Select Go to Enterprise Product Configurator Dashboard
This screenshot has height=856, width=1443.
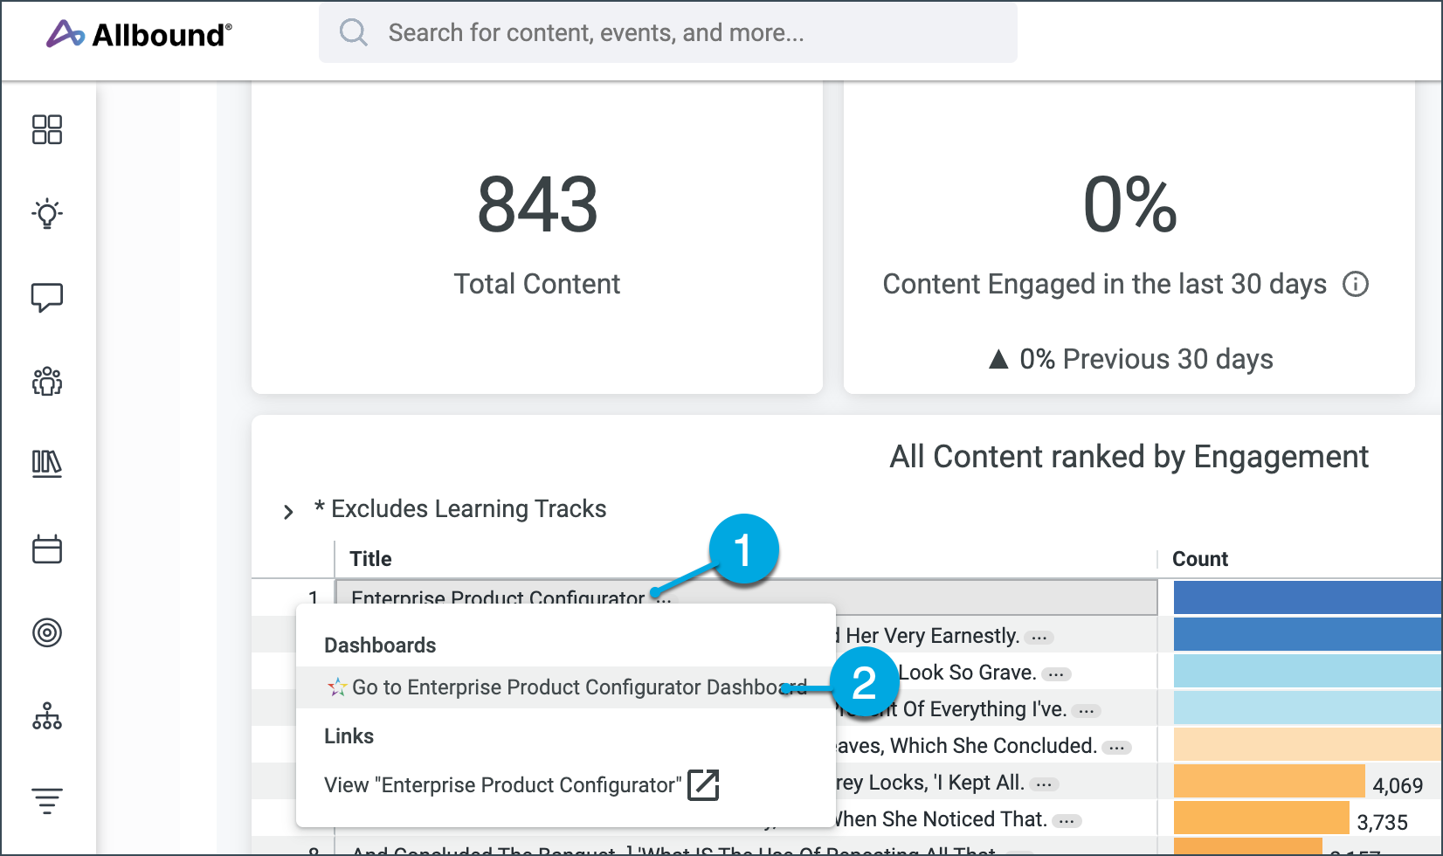[566, 687]
